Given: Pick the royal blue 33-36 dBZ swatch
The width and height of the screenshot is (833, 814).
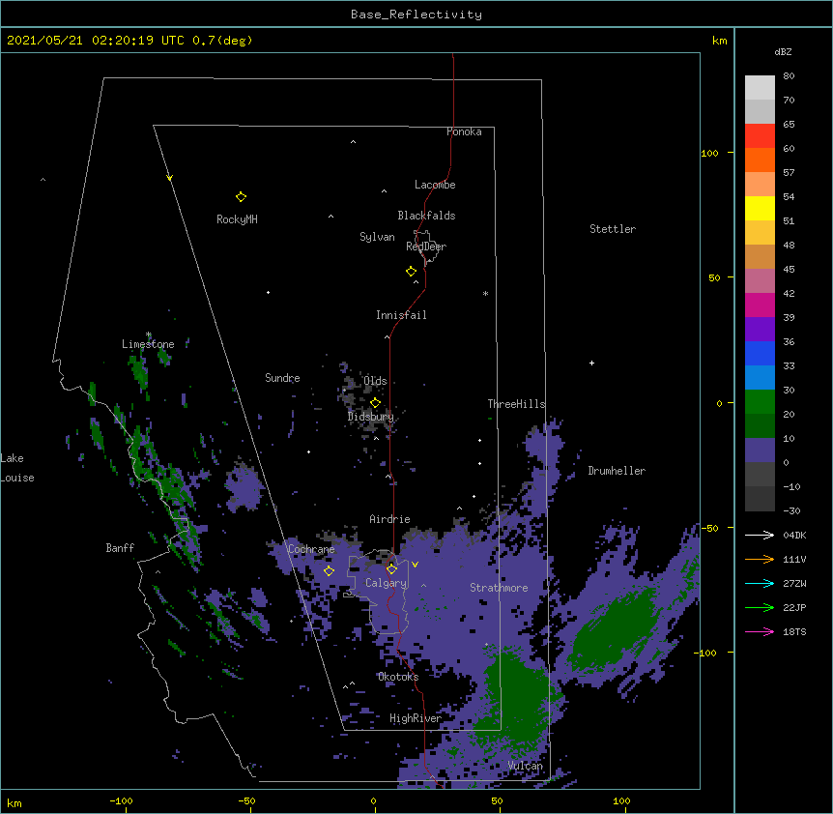Looking at the screenshot, I should click(760, 353).
